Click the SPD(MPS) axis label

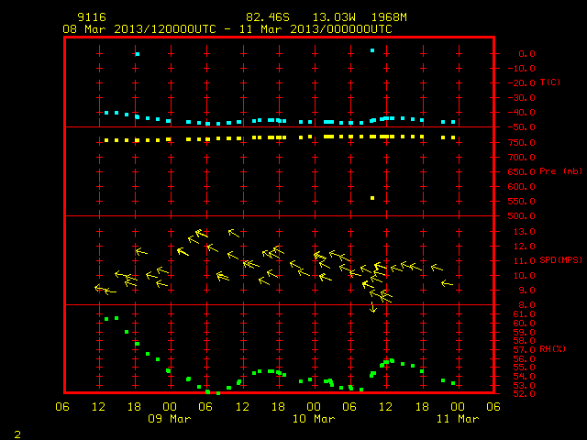(x=560, y=259)
